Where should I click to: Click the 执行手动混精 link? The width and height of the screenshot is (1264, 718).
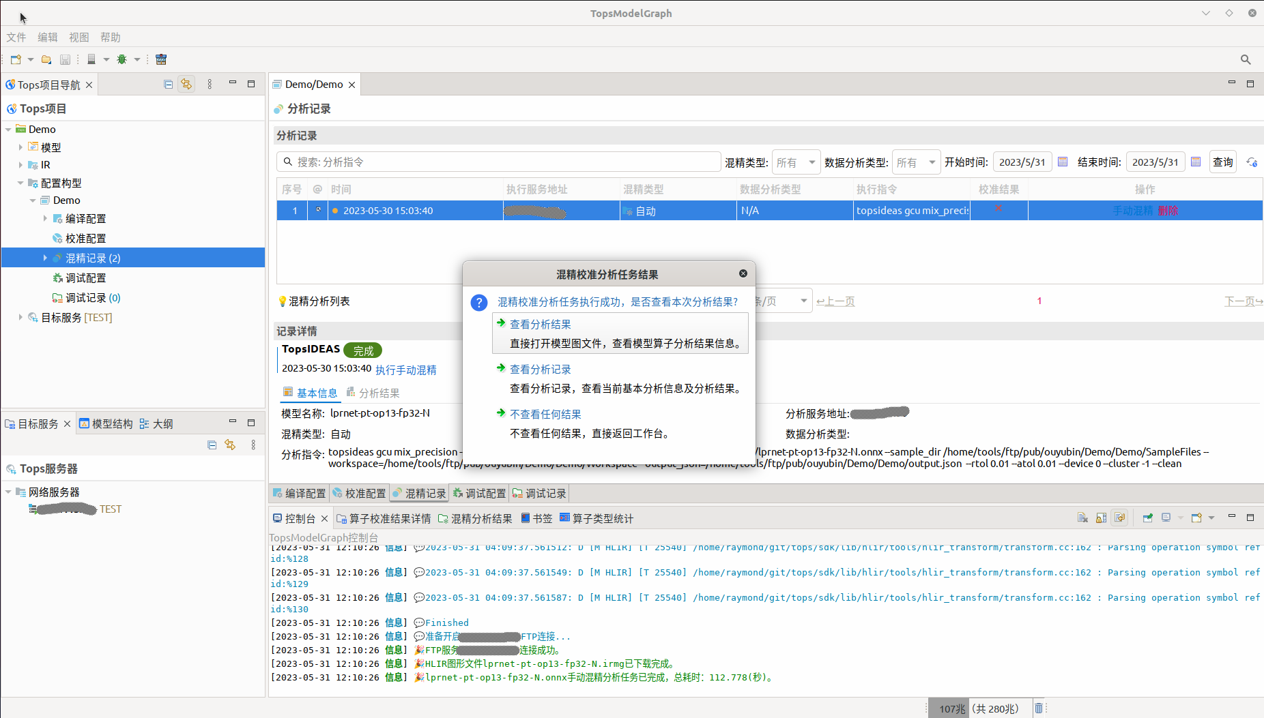pyautogui.click(x=406, y=370)
